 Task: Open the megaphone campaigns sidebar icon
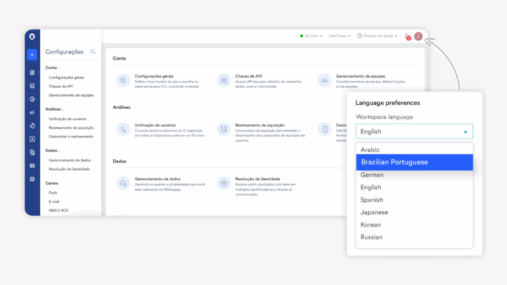tap(32, 112)
